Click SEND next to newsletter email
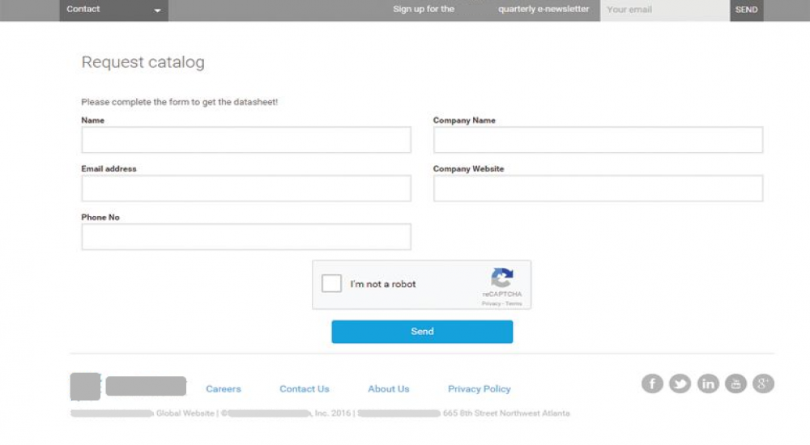 [x=746, y=10]
